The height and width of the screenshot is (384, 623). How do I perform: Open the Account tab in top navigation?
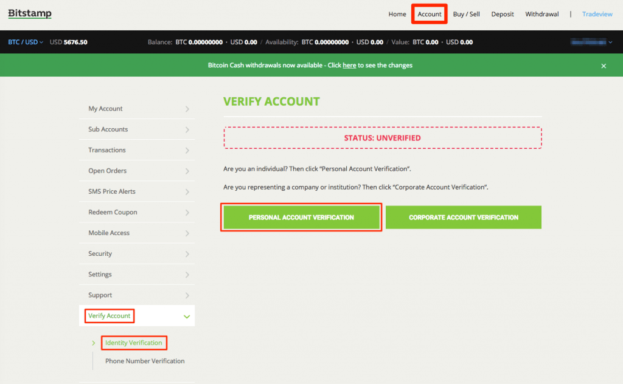430,14
